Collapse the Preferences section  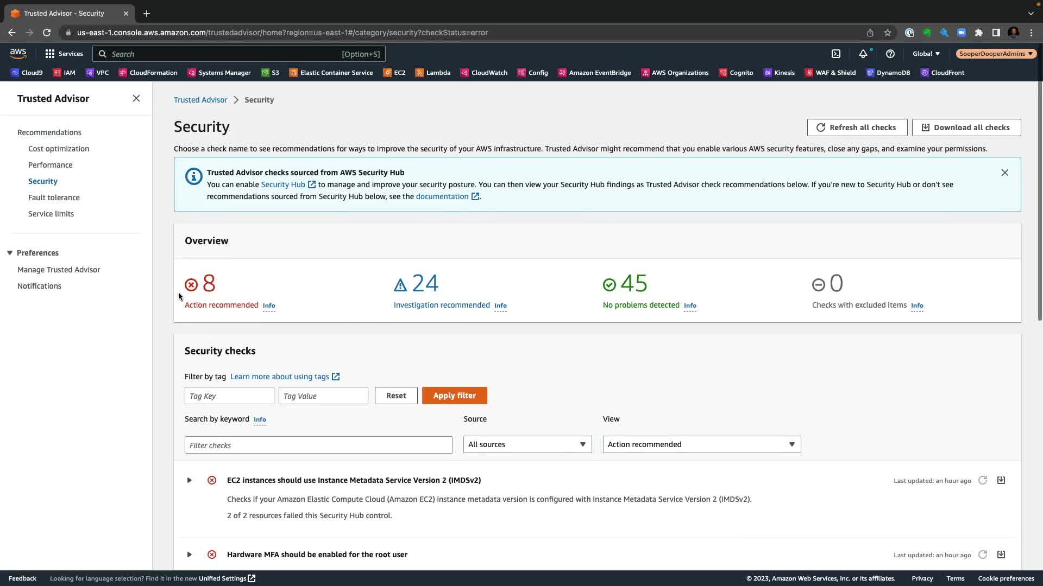10,253
